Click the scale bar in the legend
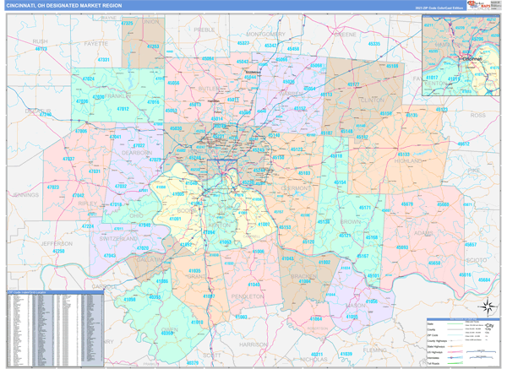The height and width of the screenshot is (369, 507). (x=482, y=354)
